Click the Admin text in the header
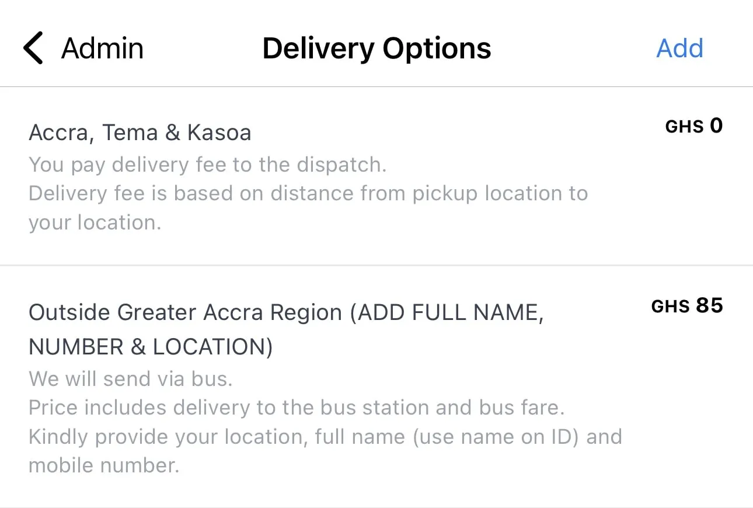The height and width of the screenshot is (508, 753). point(102,48)
